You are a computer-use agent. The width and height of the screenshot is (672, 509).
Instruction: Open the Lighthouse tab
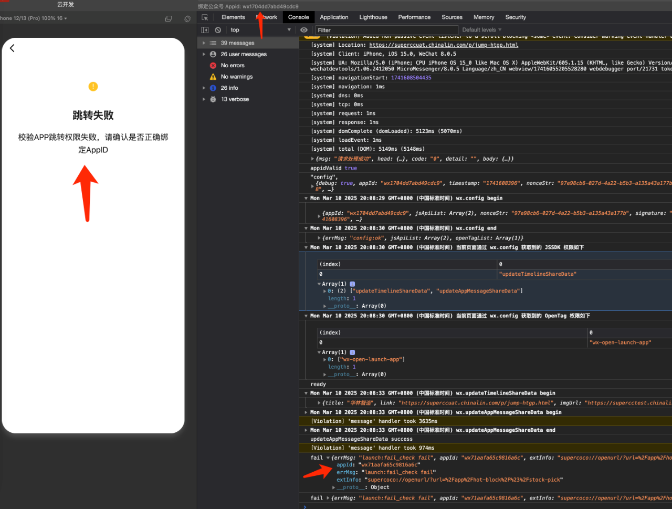click(x=373, y=17)
